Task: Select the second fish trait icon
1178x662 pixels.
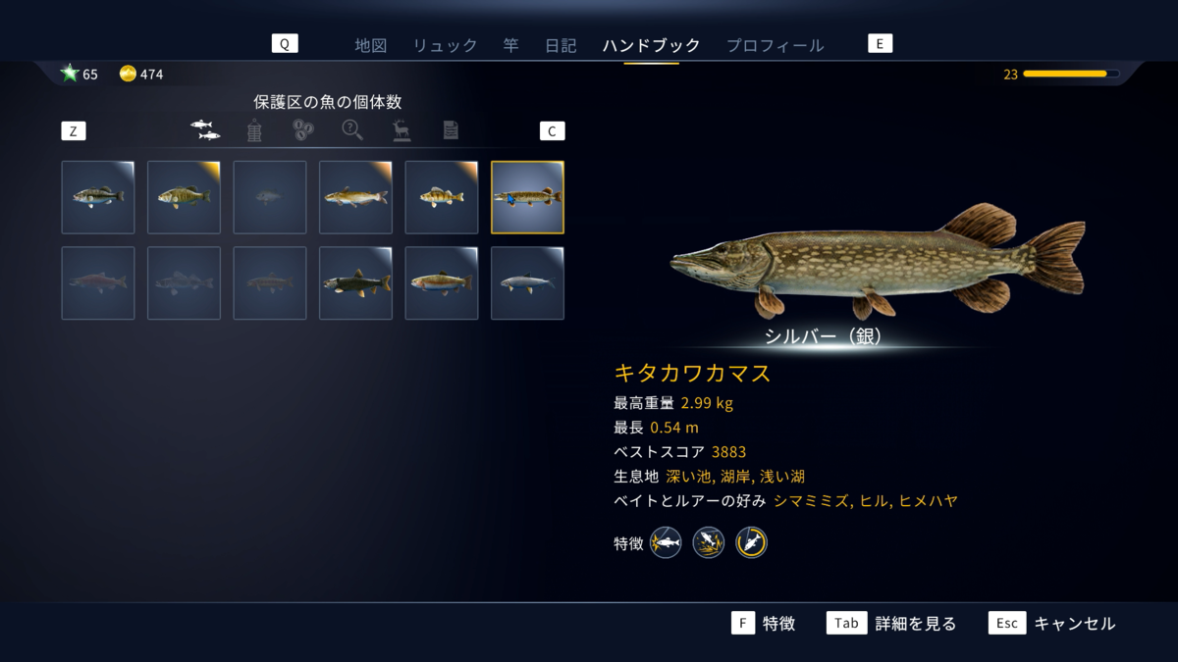Action: tap(709, 542)
